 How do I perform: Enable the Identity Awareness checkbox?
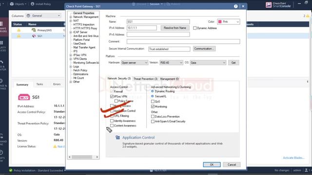tap(112, 121)
